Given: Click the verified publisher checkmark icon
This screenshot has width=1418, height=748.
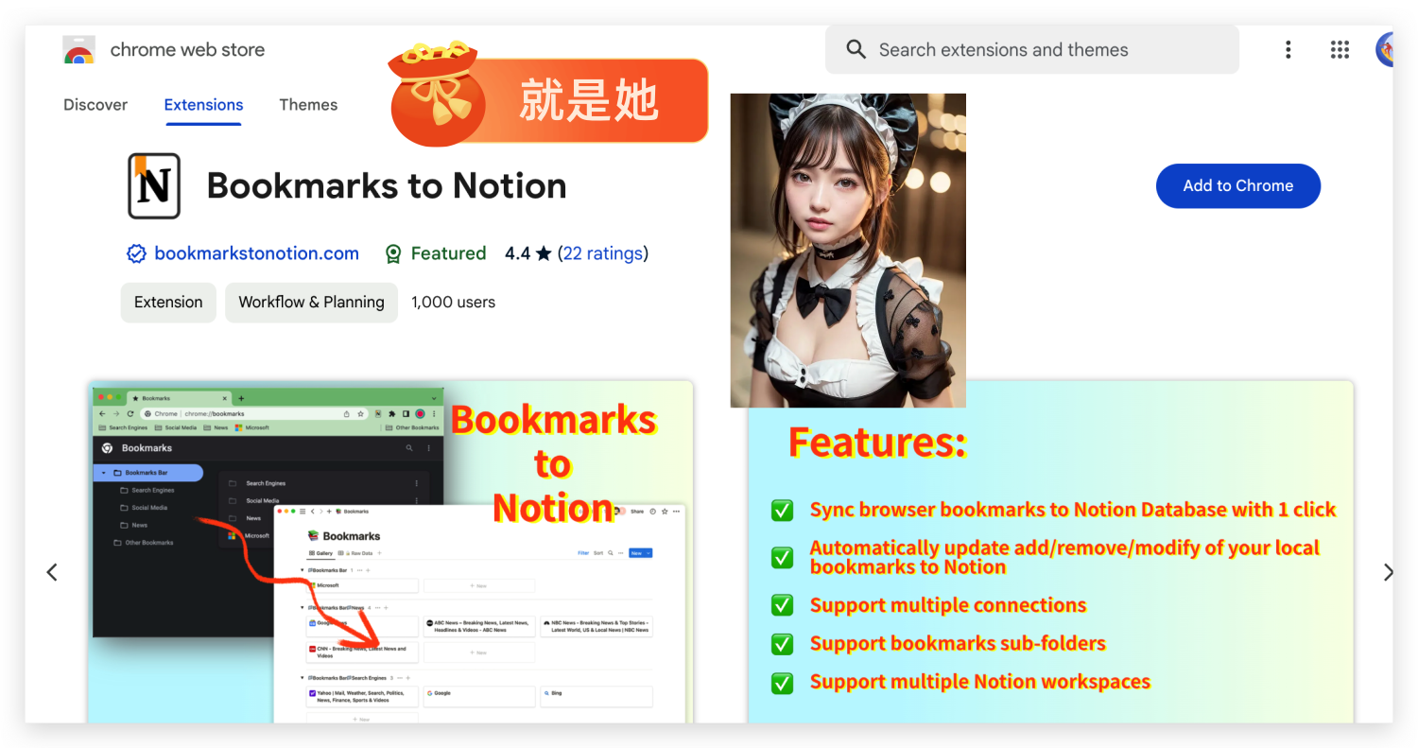Looking at the screenshot, I should coord(136,253).
